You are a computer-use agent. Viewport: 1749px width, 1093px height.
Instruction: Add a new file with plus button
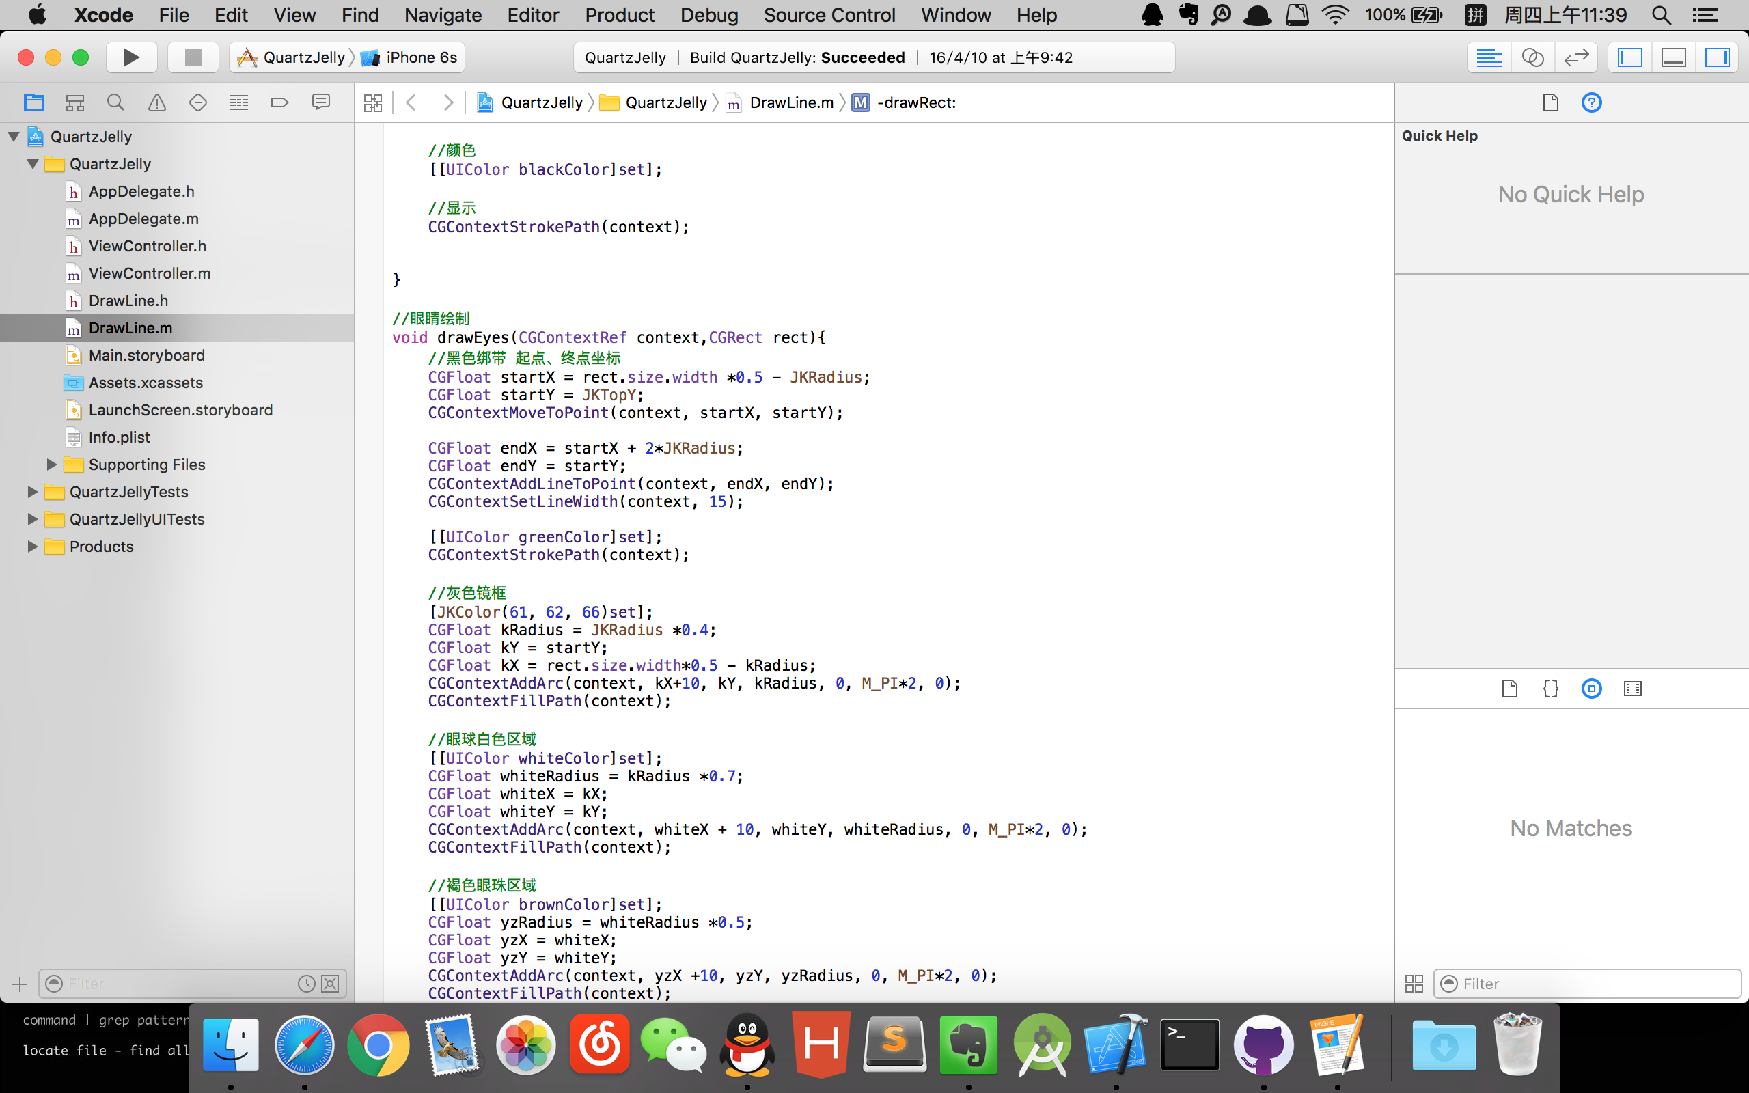tap(20, 984)
